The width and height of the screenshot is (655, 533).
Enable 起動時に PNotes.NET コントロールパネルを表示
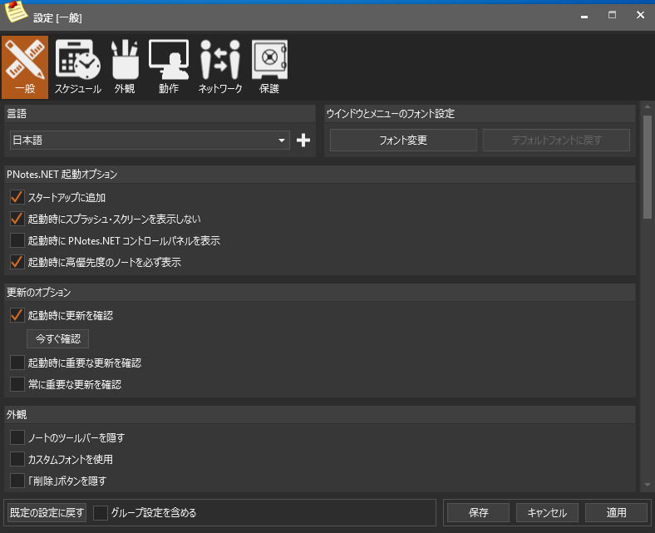pos(17,241)
